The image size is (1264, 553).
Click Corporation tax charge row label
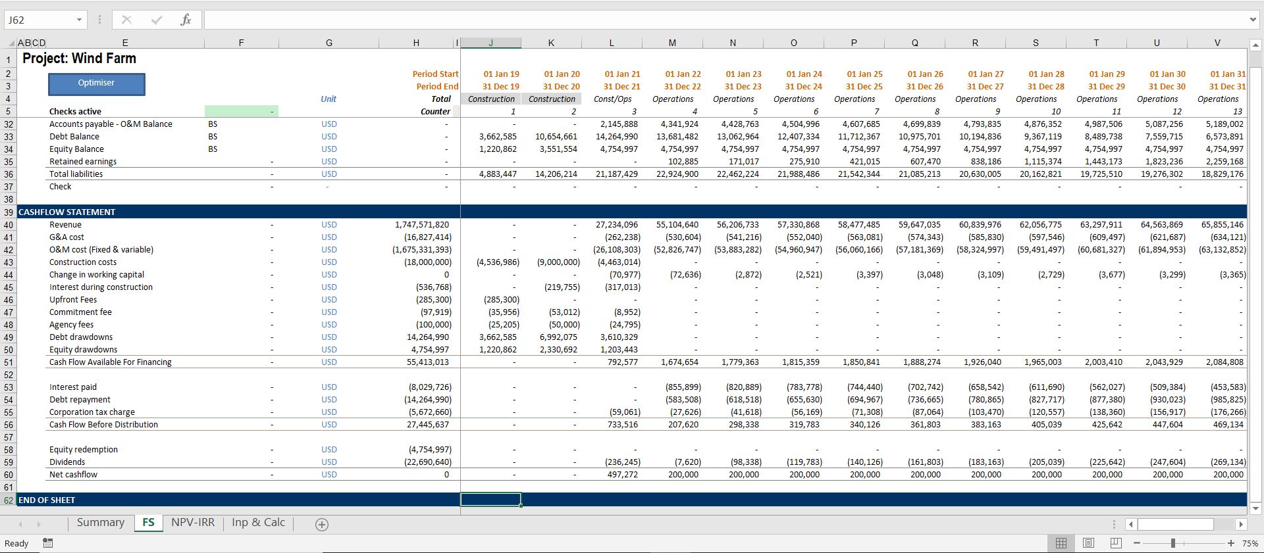coord(92,412)
